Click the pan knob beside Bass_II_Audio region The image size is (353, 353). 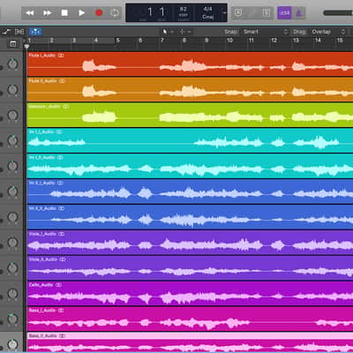12,344
